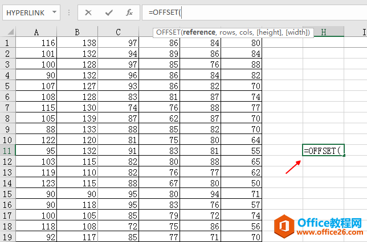Cancel the formula entry with X icon

click(88, 12)
